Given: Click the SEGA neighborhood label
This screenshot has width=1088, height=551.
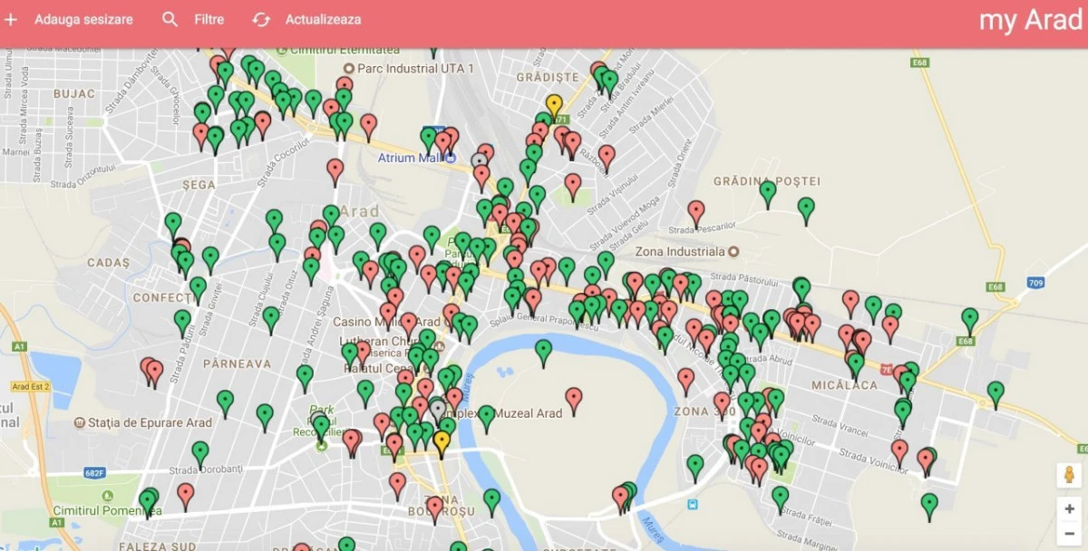Looking at the screenshot, I should coord(199,184).
